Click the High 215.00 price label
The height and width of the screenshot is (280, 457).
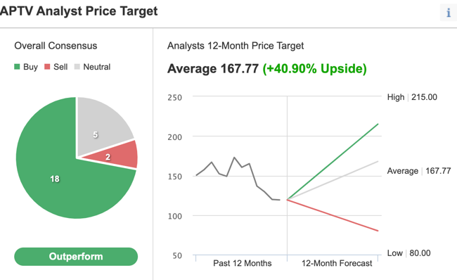pos(412,97)
